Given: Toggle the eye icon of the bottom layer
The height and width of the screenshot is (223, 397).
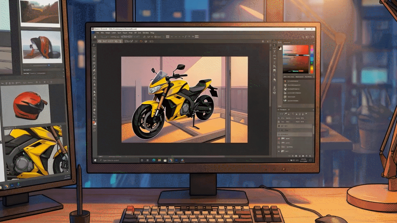Looking at the screenshot, I should coord(279,151).
